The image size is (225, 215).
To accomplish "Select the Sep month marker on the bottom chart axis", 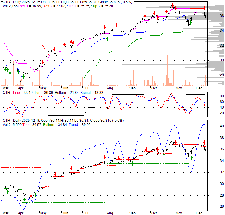I will tap(132, 213).
